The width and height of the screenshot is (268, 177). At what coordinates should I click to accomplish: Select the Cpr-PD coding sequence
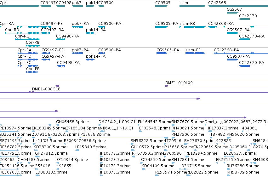(28, 60)
